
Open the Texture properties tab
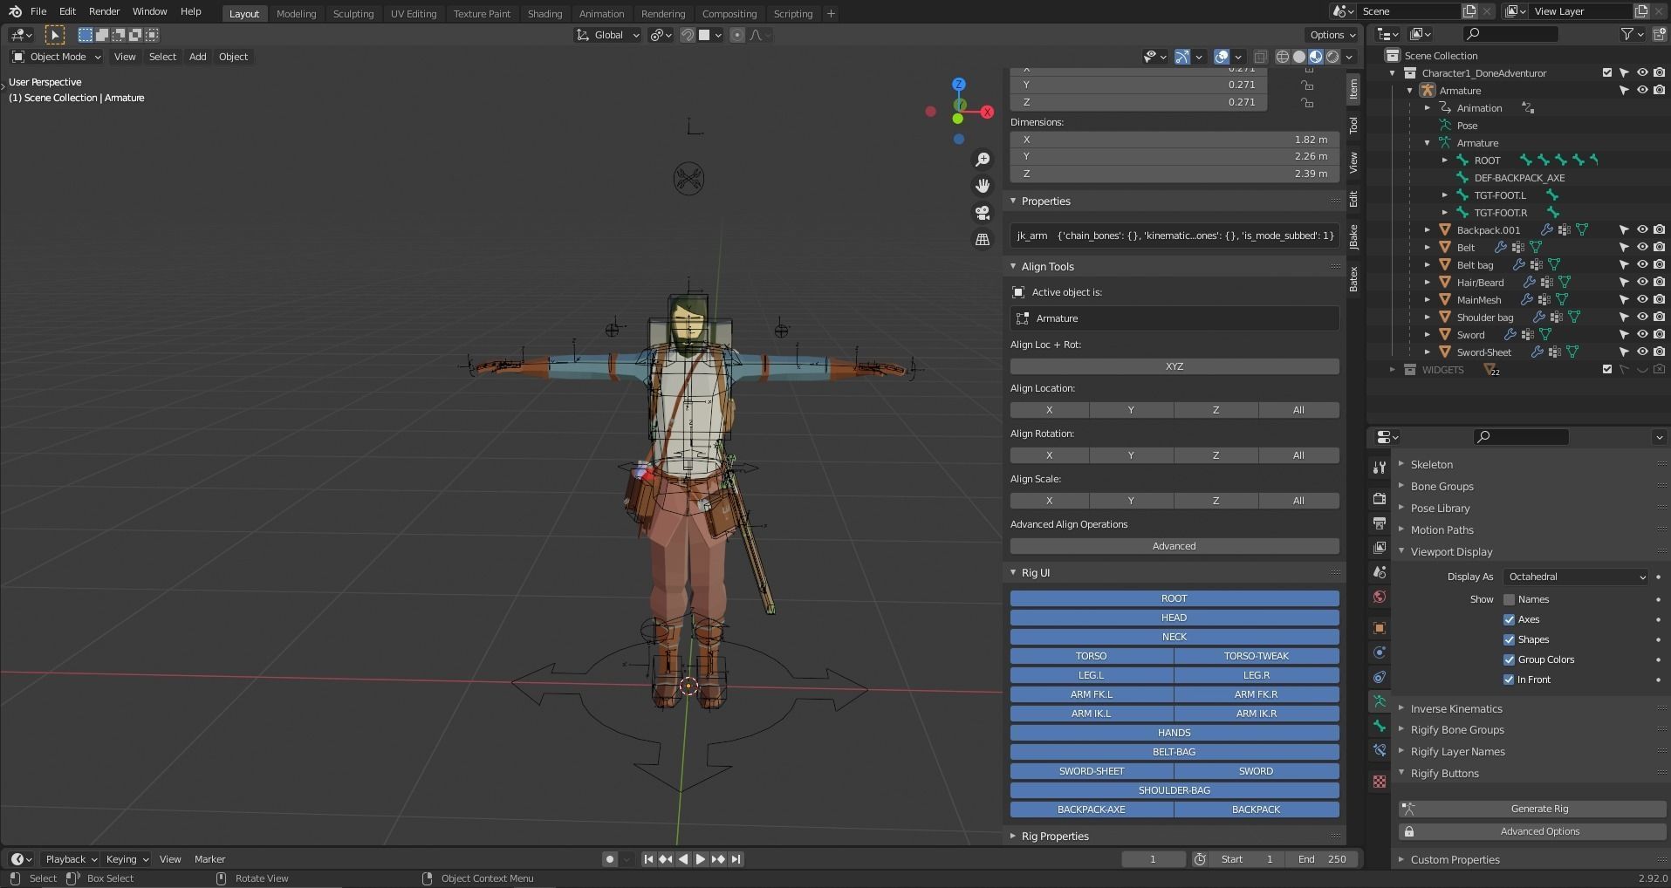[x=1379, y=782]
